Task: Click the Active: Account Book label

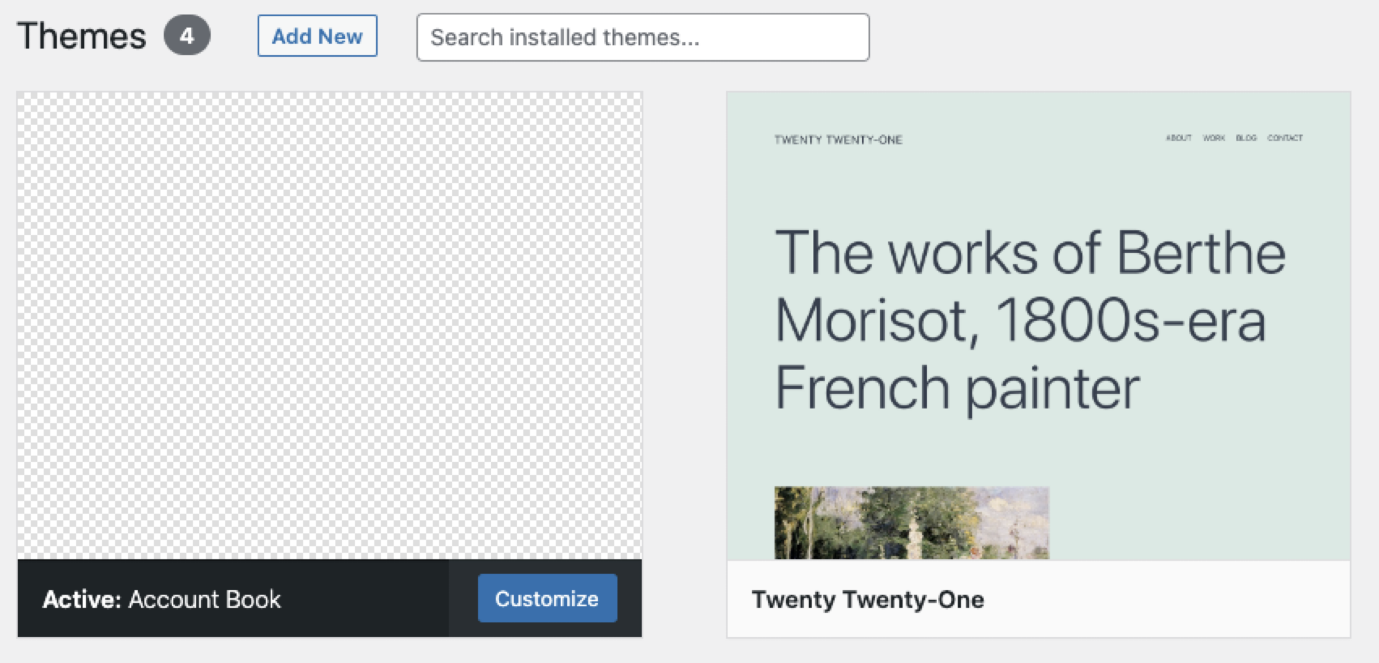Action: 162,599
